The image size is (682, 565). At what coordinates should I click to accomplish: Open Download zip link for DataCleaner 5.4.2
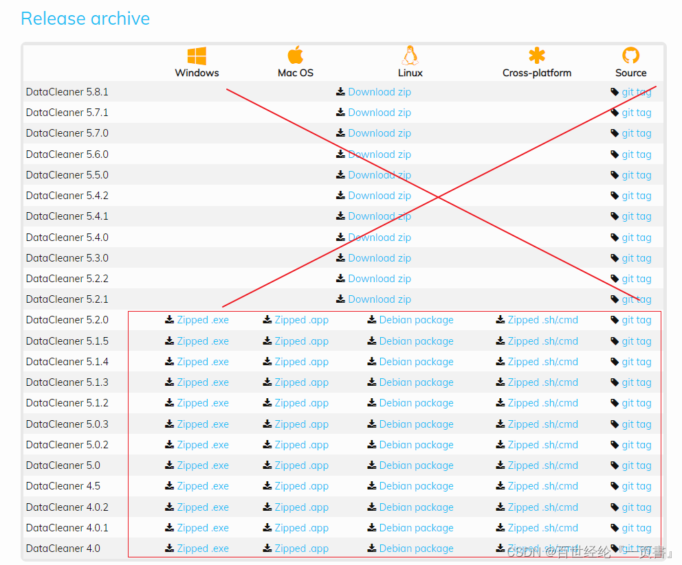[x=379, y=196]
